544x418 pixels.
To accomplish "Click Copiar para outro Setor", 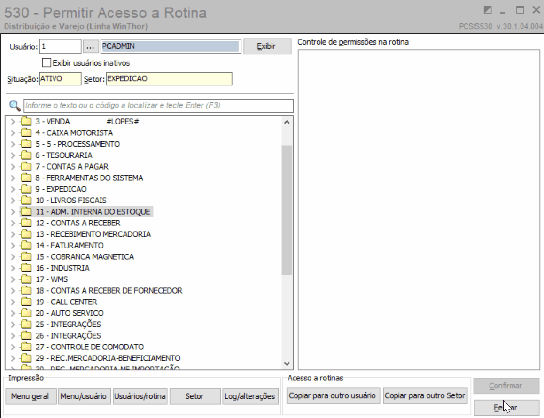I will [425, 396].
